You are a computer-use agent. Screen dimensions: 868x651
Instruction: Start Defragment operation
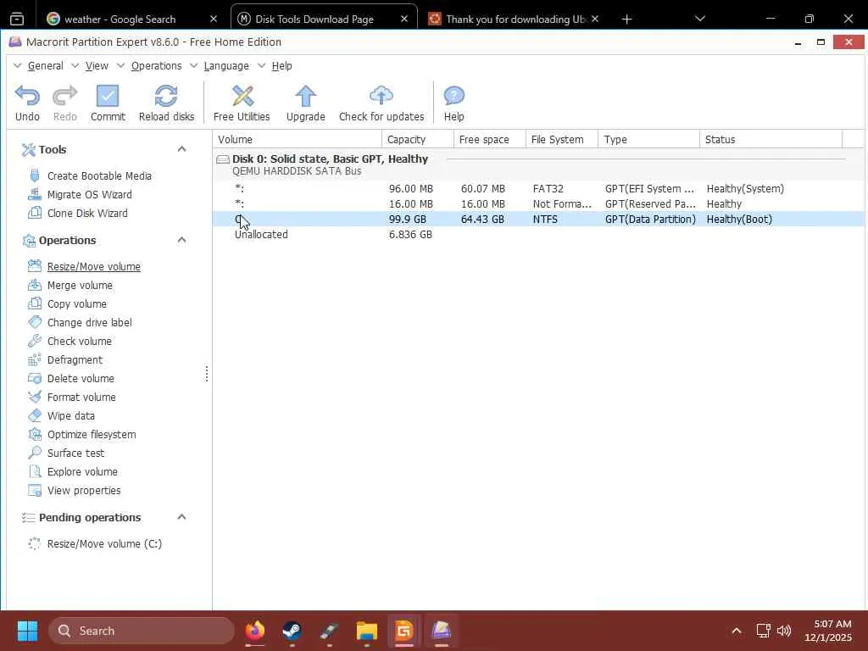coord(75,360)
